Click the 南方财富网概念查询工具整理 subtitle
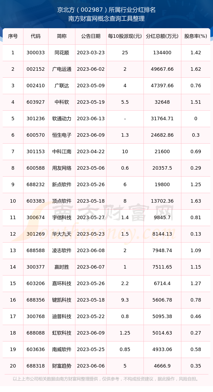The width and height of the screenshot is (213, 392). tap(106, 19)
